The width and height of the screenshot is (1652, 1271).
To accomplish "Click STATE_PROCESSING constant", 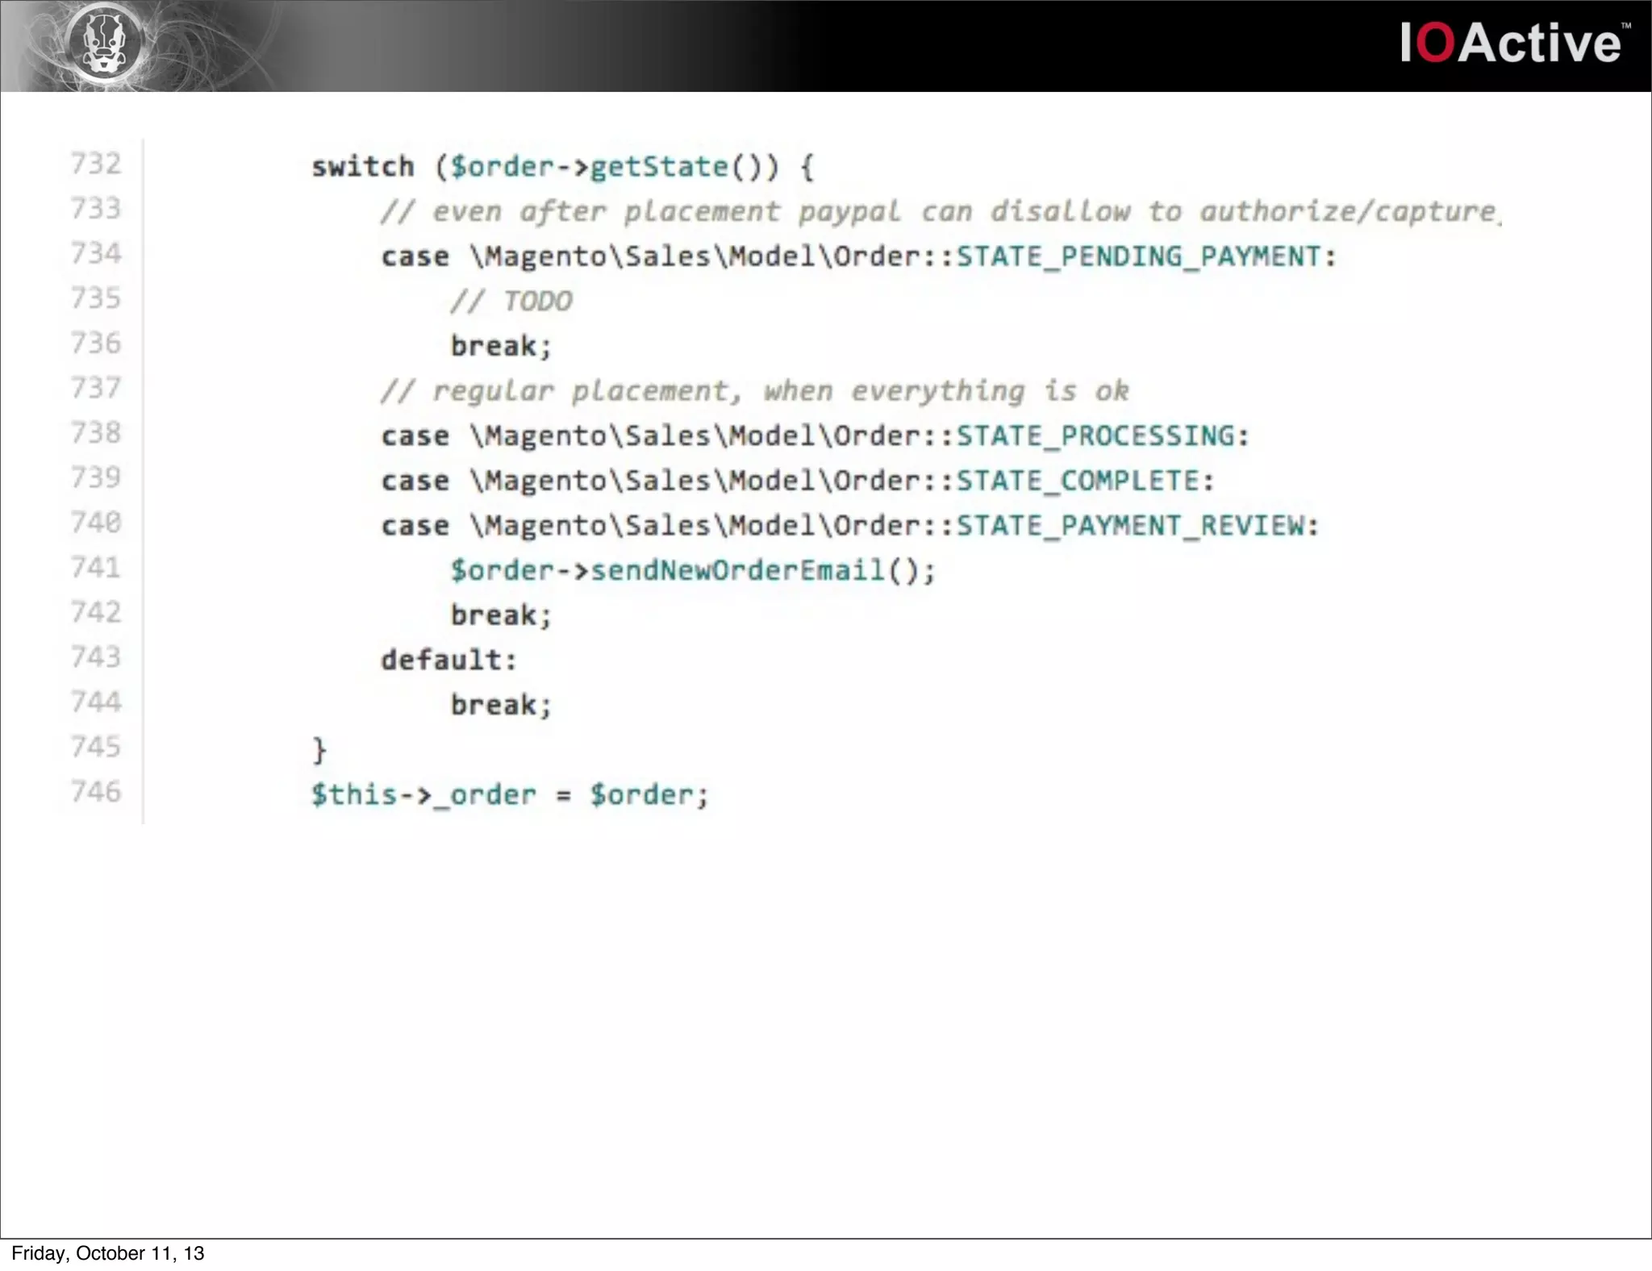I will coord(1095,436).
